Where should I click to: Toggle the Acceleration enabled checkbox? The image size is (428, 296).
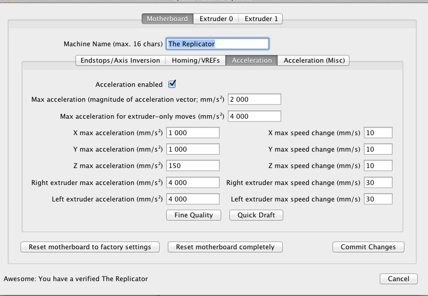click(x=172, y=84)
